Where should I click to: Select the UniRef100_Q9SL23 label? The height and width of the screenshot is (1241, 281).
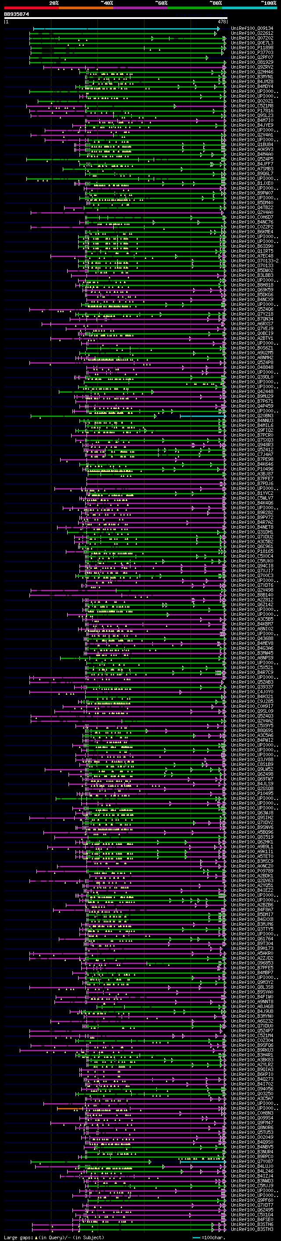pyautogui.click(x=252, y=116)
